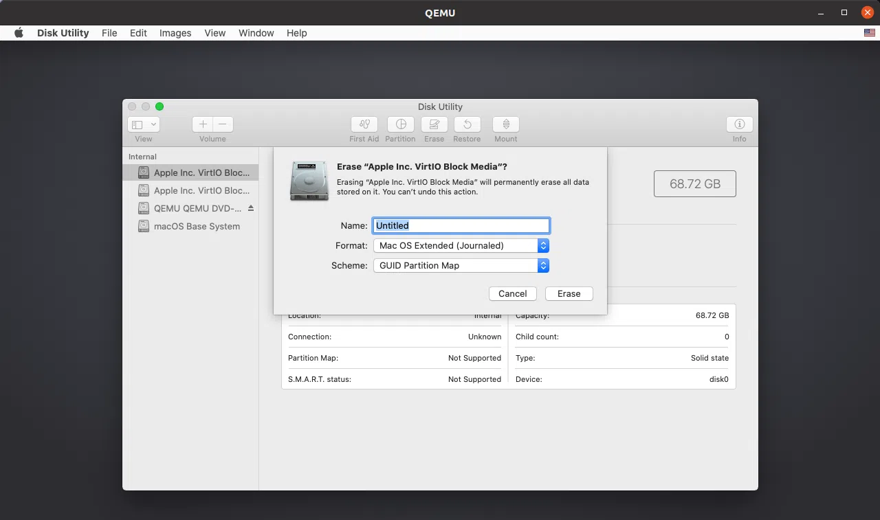
Task: Click the US flag input source icon
Action: (x=870, y=33)
